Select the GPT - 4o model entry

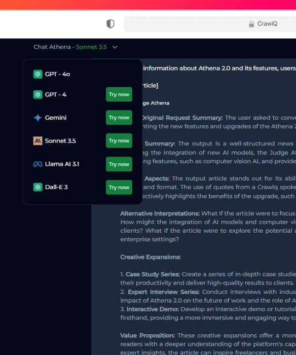[57, 74]
